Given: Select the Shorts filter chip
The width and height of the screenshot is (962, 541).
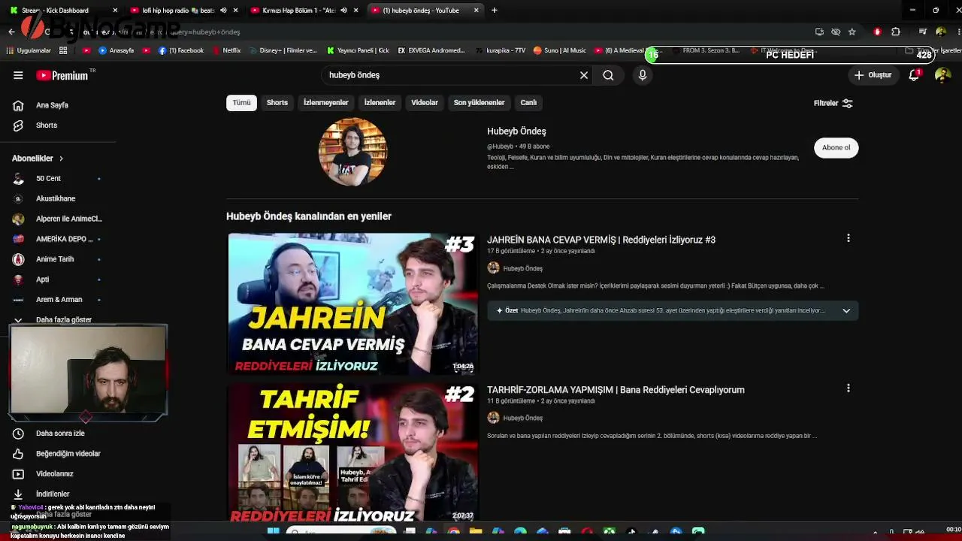Looking at the screenshot, I should pyautogui.click(x=277, y=103).
